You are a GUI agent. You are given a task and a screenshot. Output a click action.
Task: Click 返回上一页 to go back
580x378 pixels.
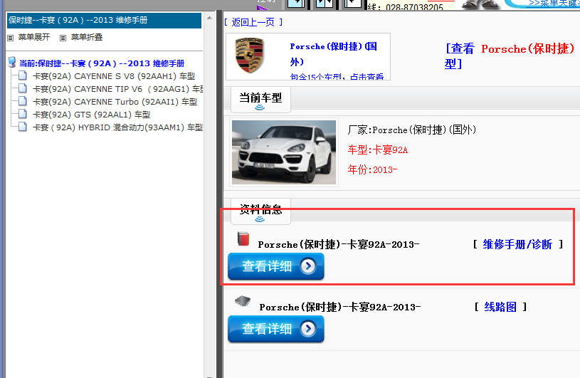point(253,23)
